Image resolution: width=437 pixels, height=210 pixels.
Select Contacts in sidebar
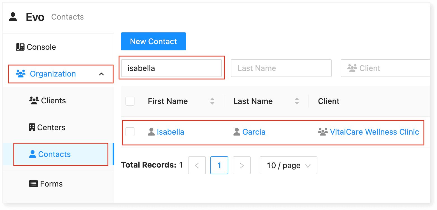click(58, 154)
